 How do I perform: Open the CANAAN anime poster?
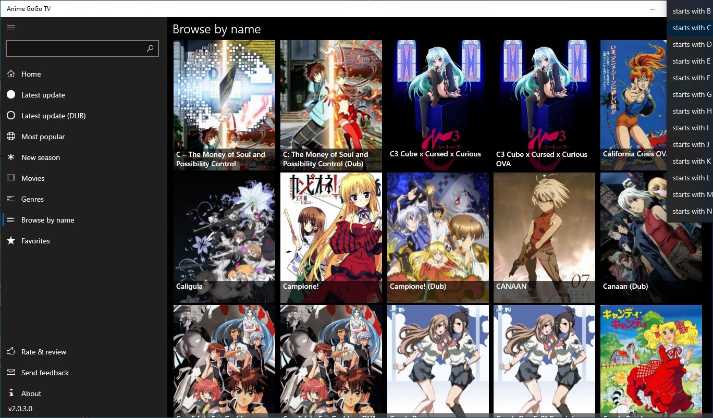point(544,238)
